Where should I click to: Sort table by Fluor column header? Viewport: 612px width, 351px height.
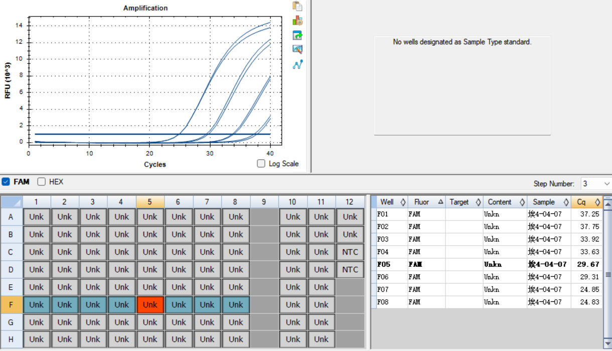[x=426, y=202]
